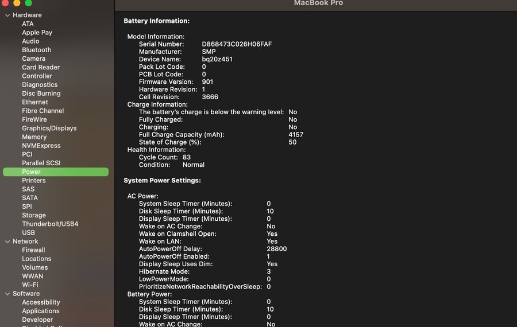Select Disc Burning in the sidebar

[41, 93]
